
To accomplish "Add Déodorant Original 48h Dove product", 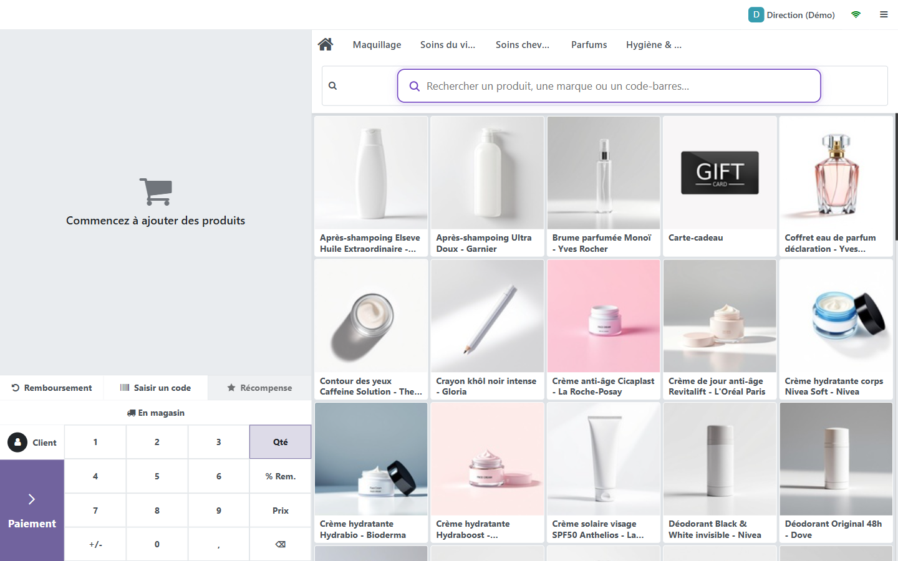I will pos(836,472).
